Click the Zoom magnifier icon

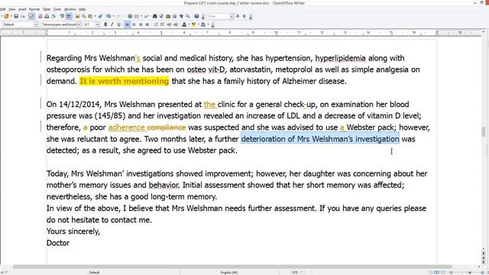point(188,16)
